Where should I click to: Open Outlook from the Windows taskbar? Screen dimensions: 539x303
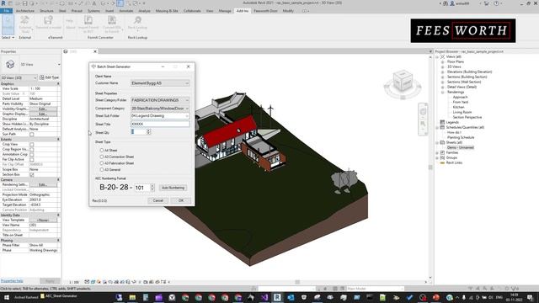tap(291, 297)
